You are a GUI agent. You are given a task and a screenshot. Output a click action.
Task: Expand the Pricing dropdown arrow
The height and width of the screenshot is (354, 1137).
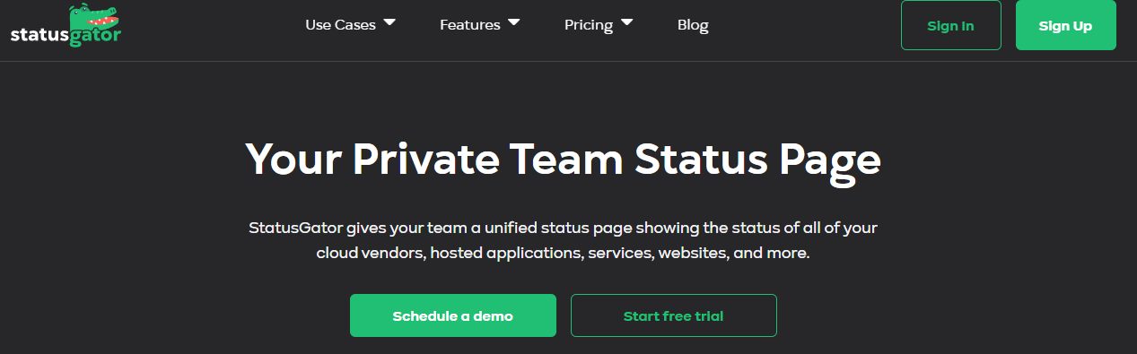coord(626,22)
